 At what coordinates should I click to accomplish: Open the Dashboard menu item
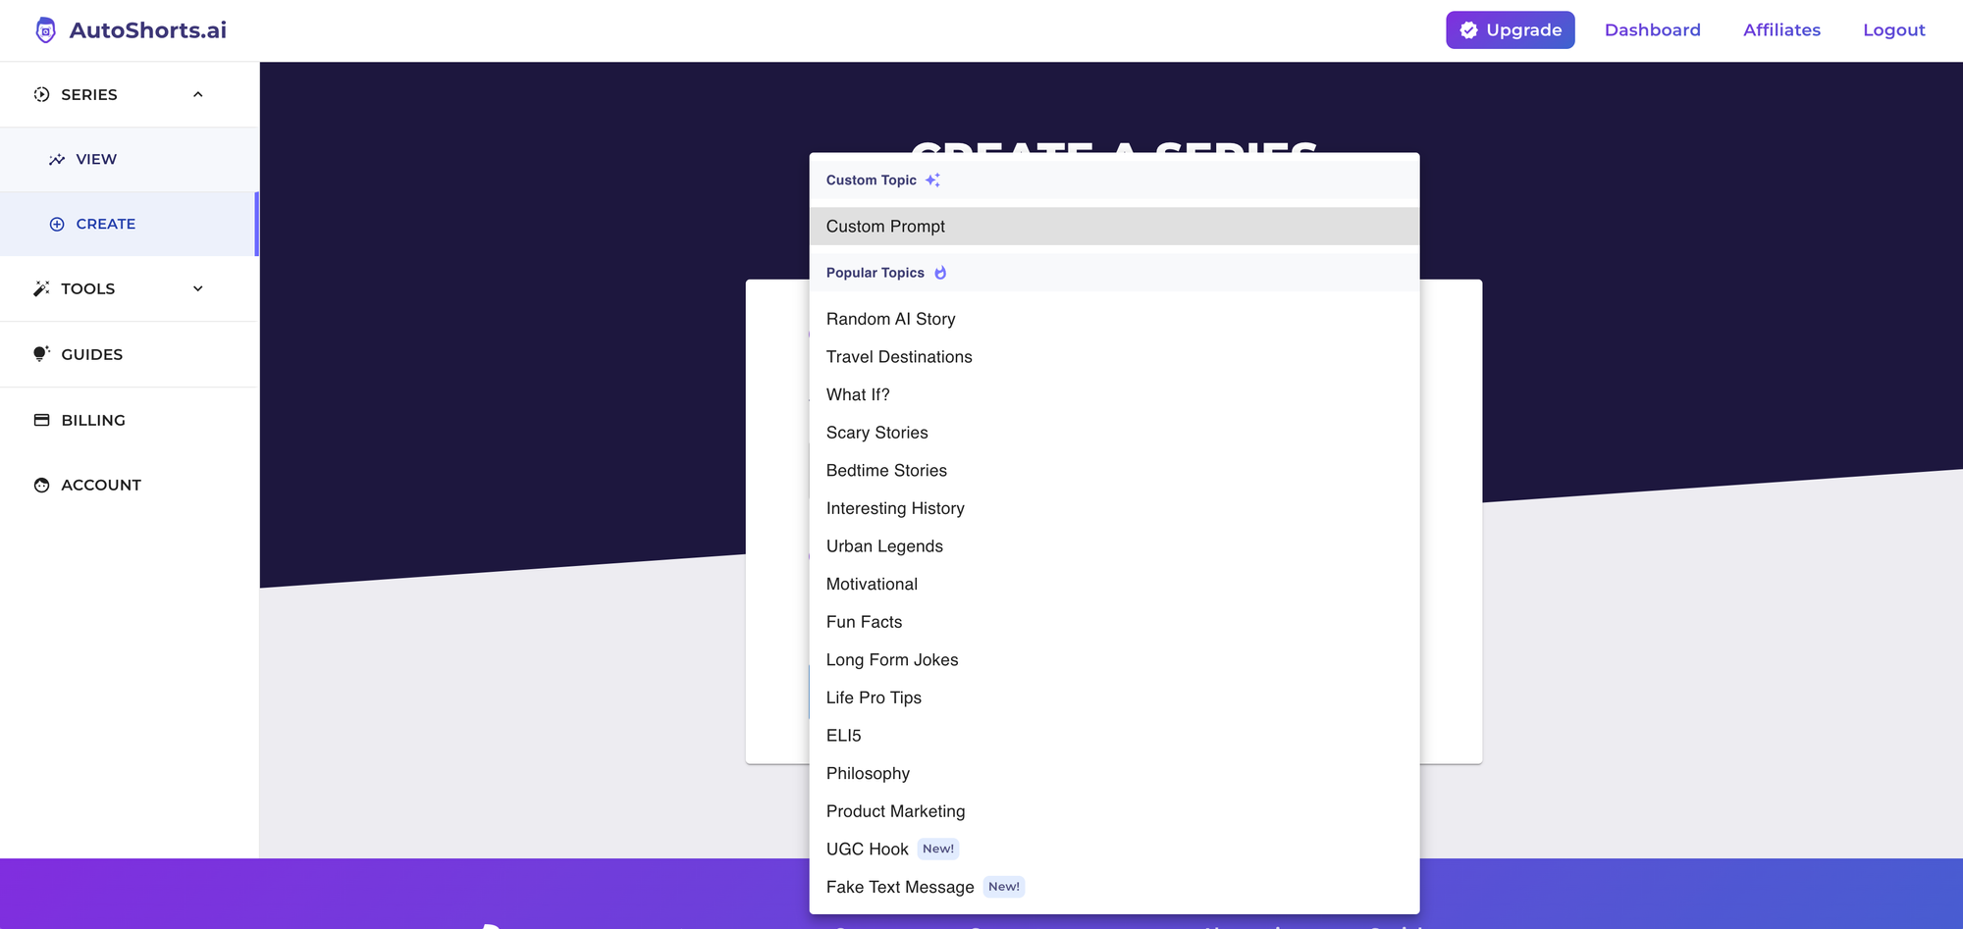coord(1653,29)
